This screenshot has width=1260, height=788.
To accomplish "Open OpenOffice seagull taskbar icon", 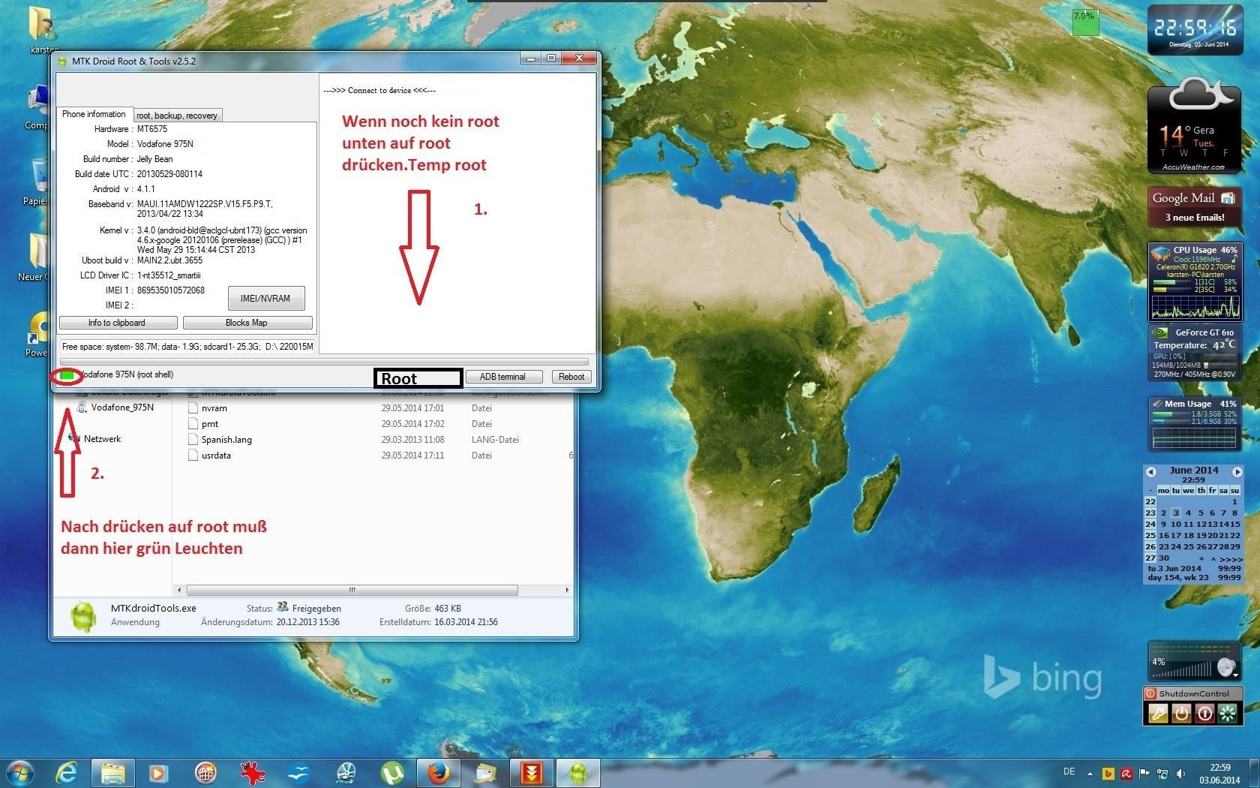I will coord(298,772).
